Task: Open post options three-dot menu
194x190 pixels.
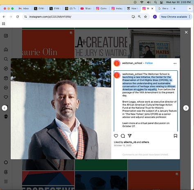Action: point(175,63)
